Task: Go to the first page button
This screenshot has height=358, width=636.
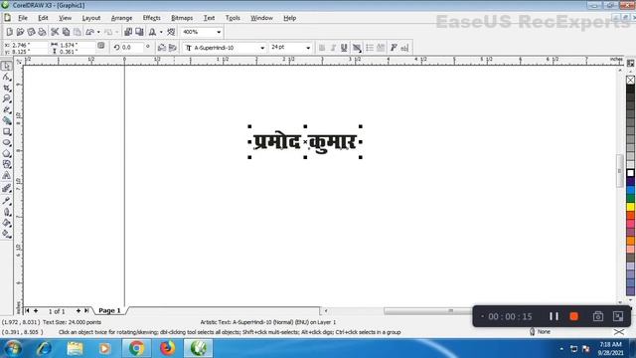Action: 27,310
